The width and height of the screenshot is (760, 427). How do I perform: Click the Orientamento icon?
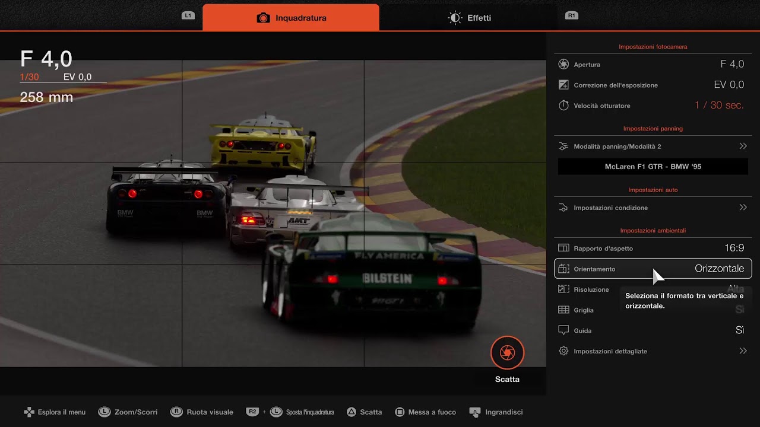click(x=564, y=269)
